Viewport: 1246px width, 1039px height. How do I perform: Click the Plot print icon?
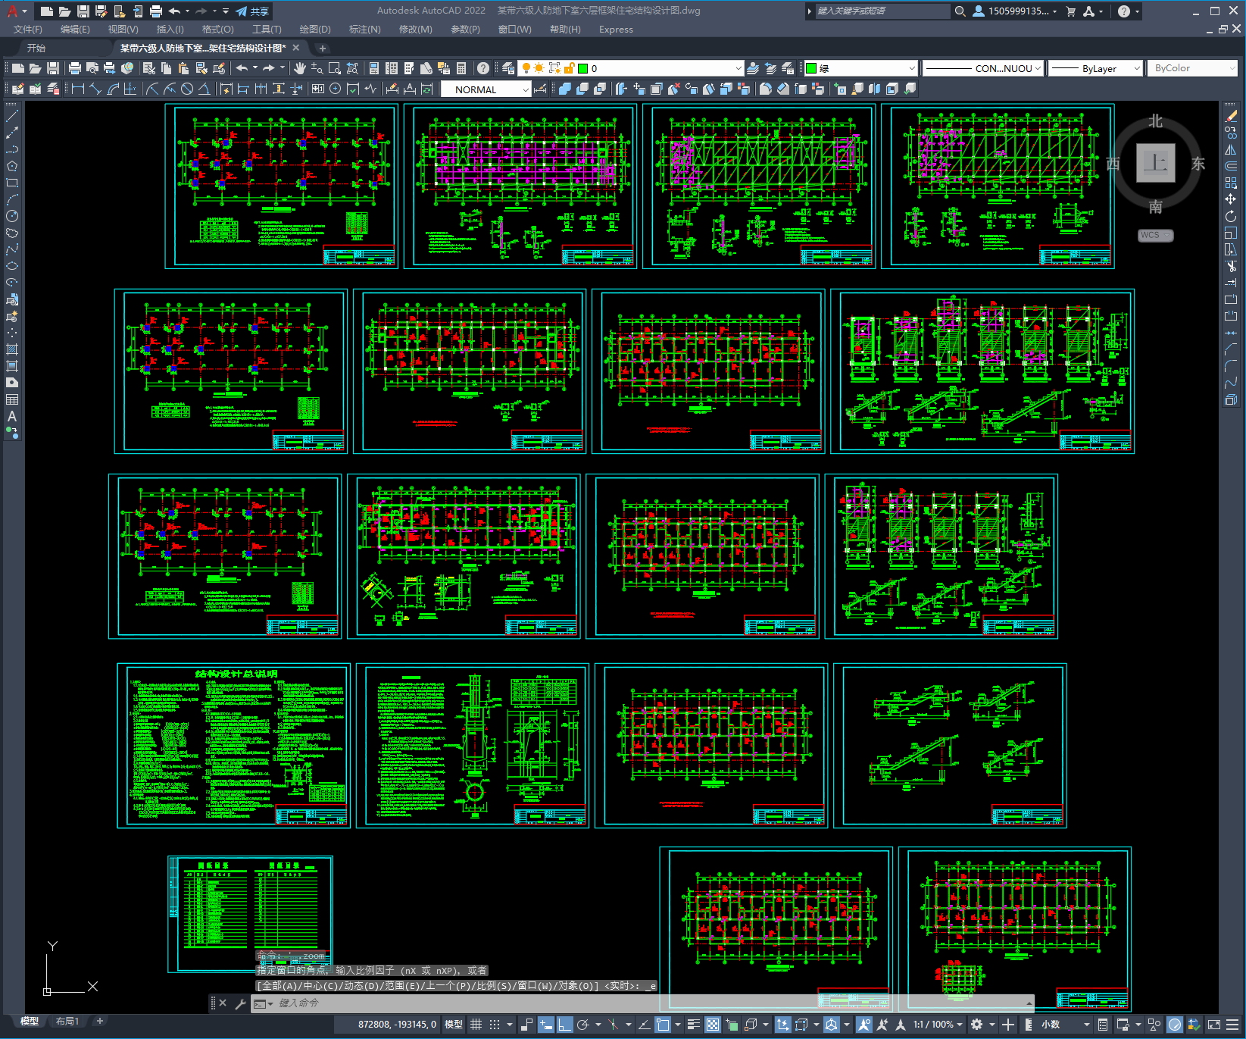(x=75, y=68)
